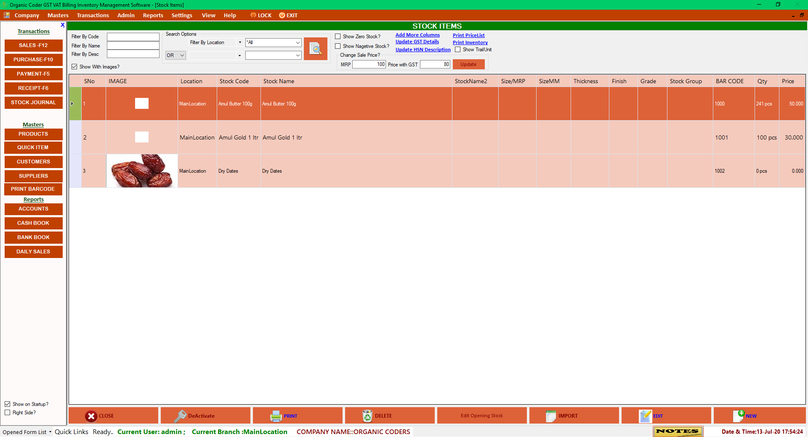Viewport: 808px width, 437px height.
Task: Open the Masters menu
Action: pyautogui.click(x=58, y=15)
